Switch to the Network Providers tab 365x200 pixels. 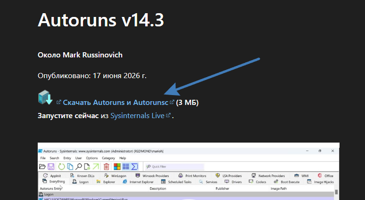pos(268,176)
